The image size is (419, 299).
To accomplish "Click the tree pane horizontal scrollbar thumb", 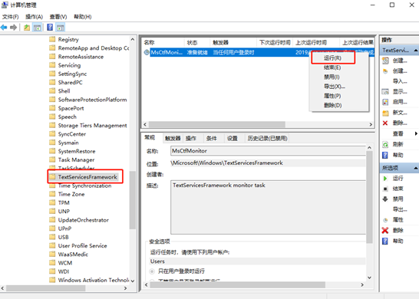I will (46, 288).
